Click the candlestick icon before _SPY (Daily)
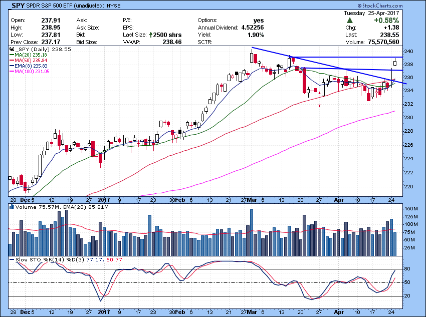This screenshot has height=317, width=426. pos(12,50)
